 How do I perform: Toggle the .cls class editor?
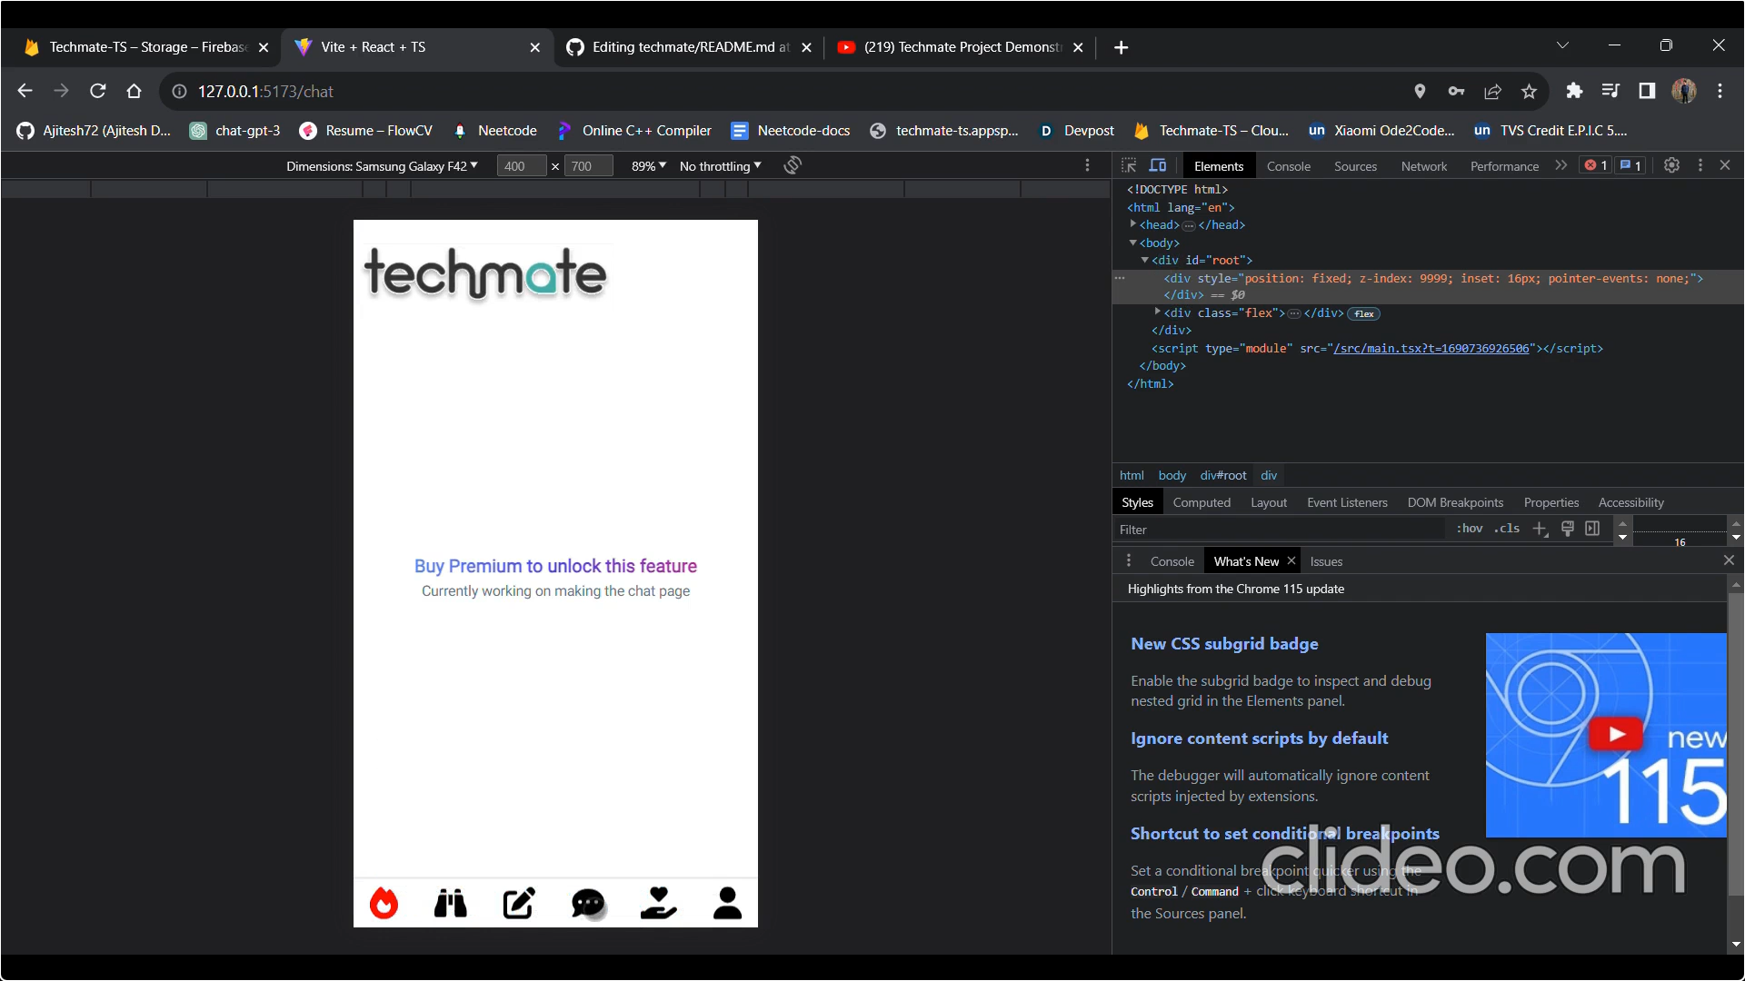click(x=1507, y=529)
